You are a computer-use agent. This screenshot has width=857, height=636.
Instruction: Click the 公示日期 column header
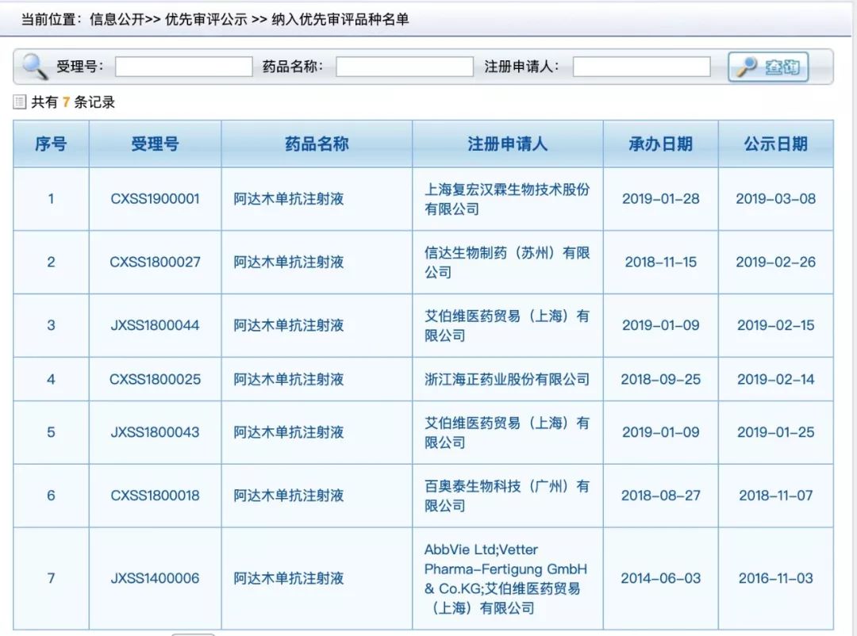click(775, 144)
